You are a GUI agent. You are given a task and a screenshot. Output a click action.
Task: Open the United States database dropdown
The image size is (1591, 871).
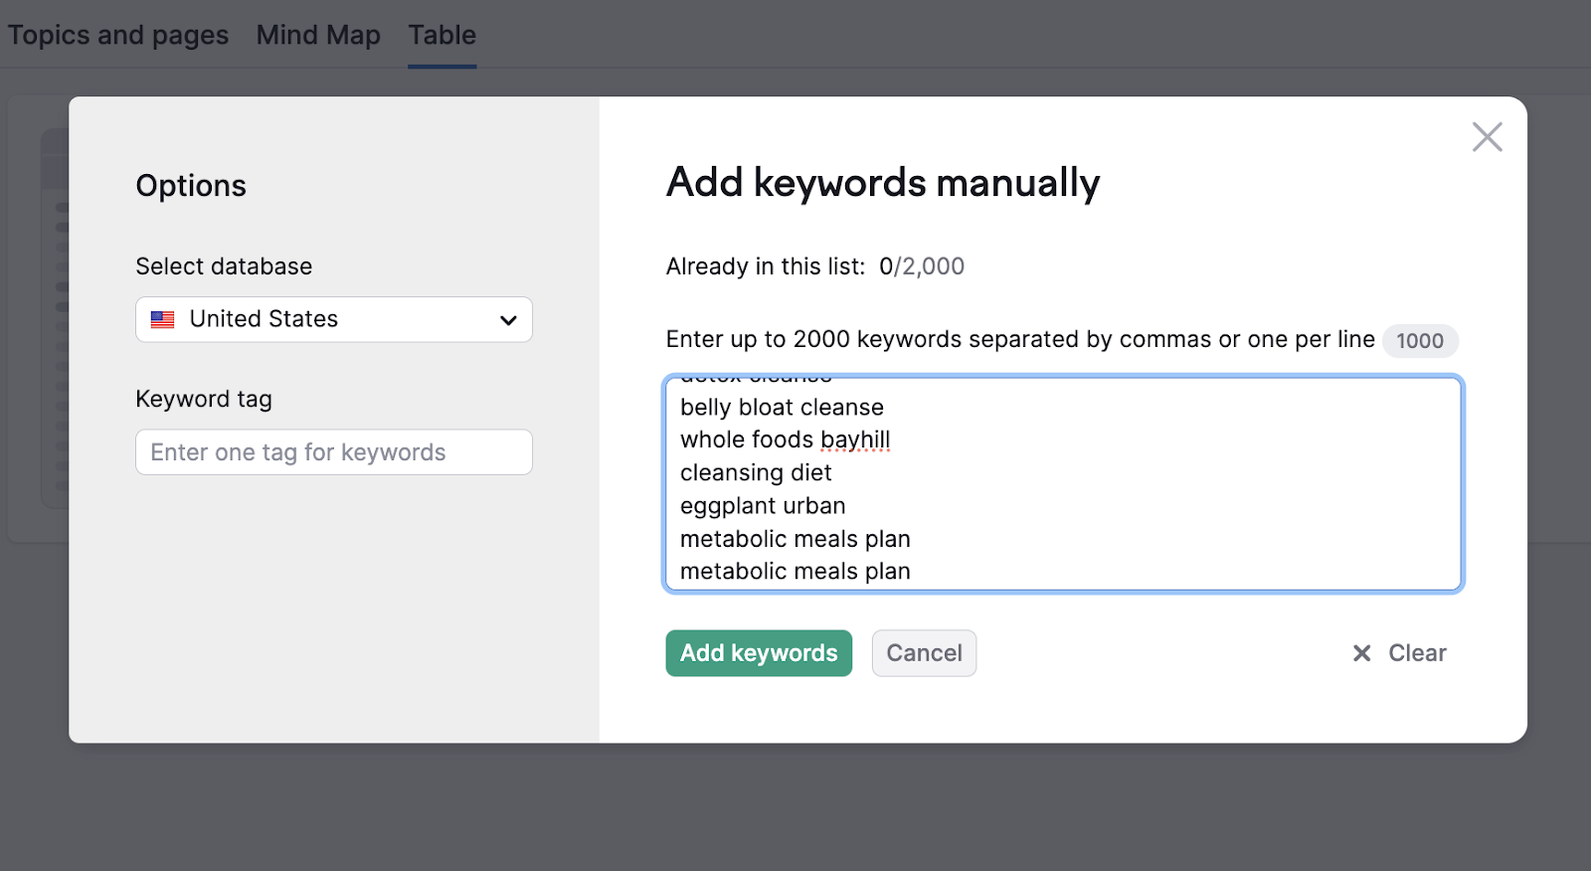point(333,319)
